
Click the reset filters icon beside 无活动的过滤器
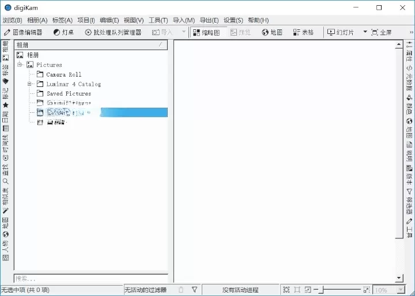pos(181,290)
